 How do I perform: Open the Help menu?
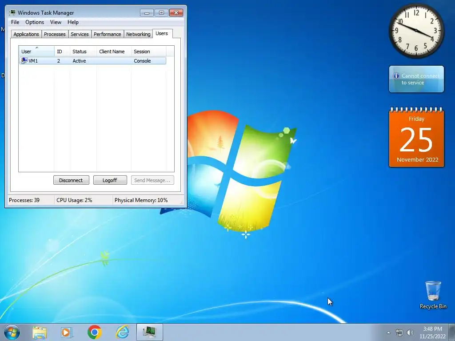pyautogui.click(x=73, y=22)
